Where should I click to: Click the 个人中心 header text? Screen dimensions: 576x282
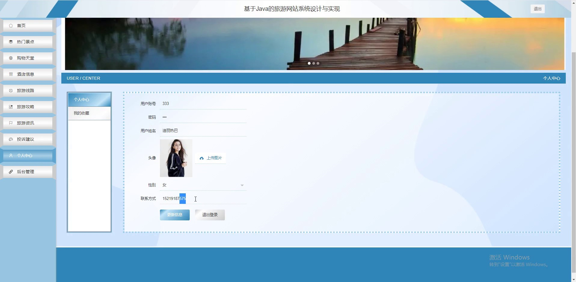pos(551,78)
